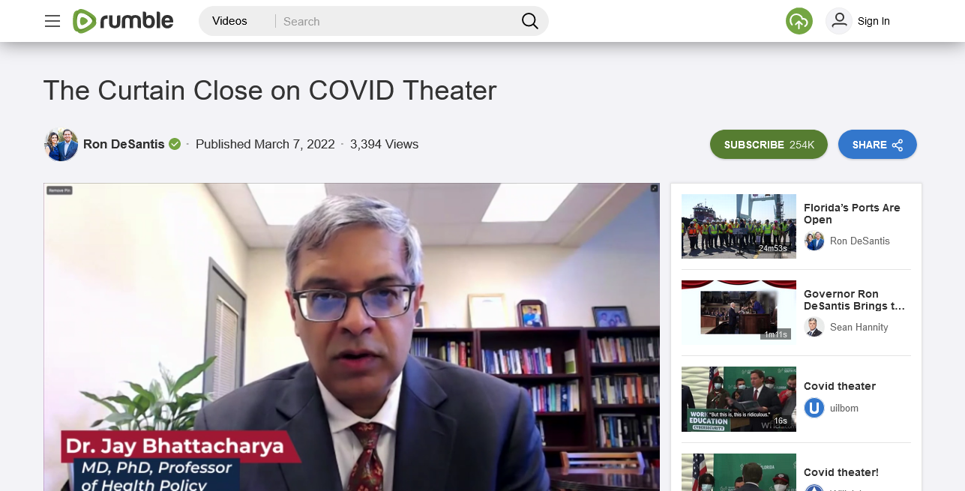Image resolution: width=965 pixels, height=491 pixels.
Task: Open Governor Ron DeSantis Brings thumbnail
Action: click(x=739, y=312)
